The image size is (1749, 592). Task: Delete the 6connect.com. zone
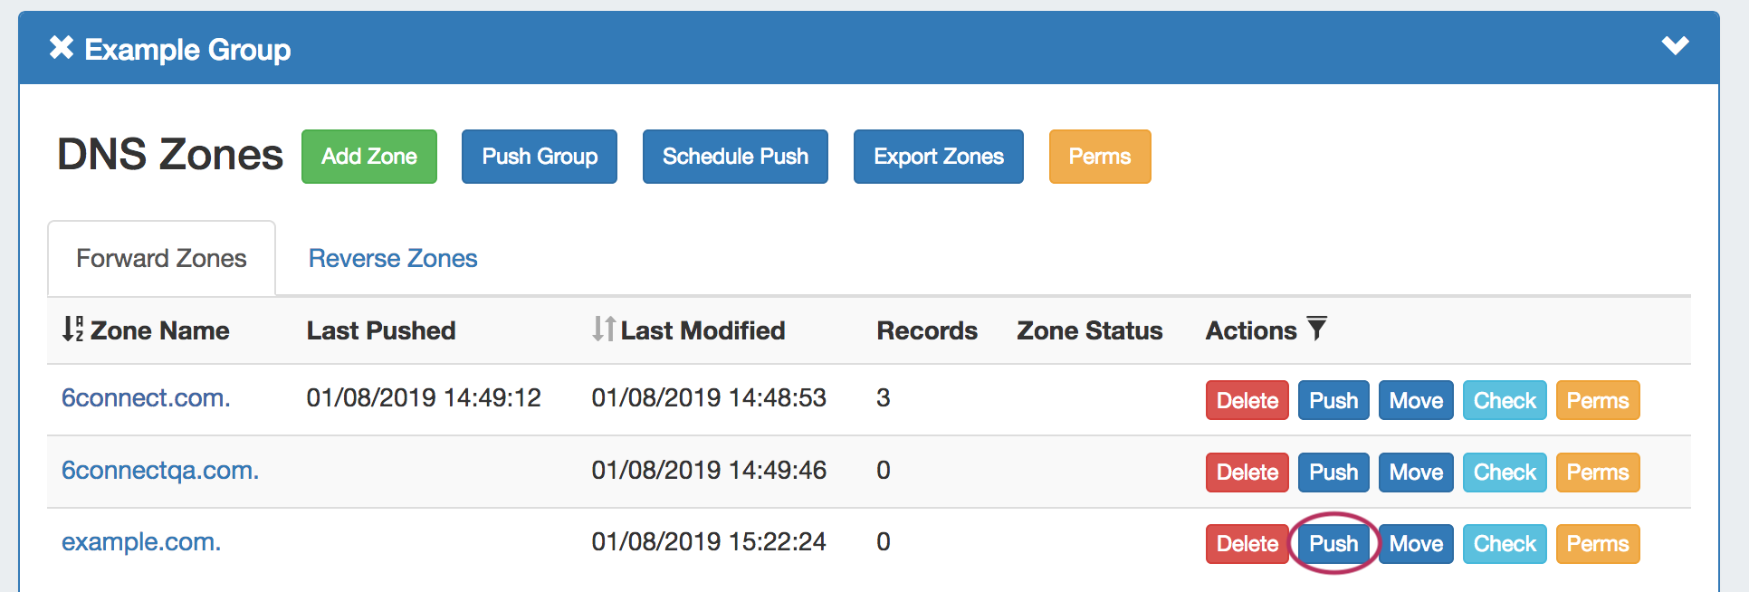tap(1247, 400)
